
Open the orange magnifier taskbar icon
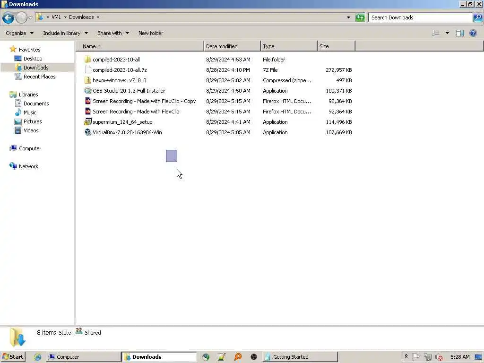pyautogui.click(x=238, y=357)
